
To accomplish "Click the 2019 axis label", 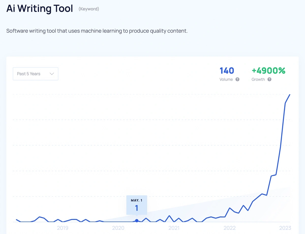I will click(63, 228).
